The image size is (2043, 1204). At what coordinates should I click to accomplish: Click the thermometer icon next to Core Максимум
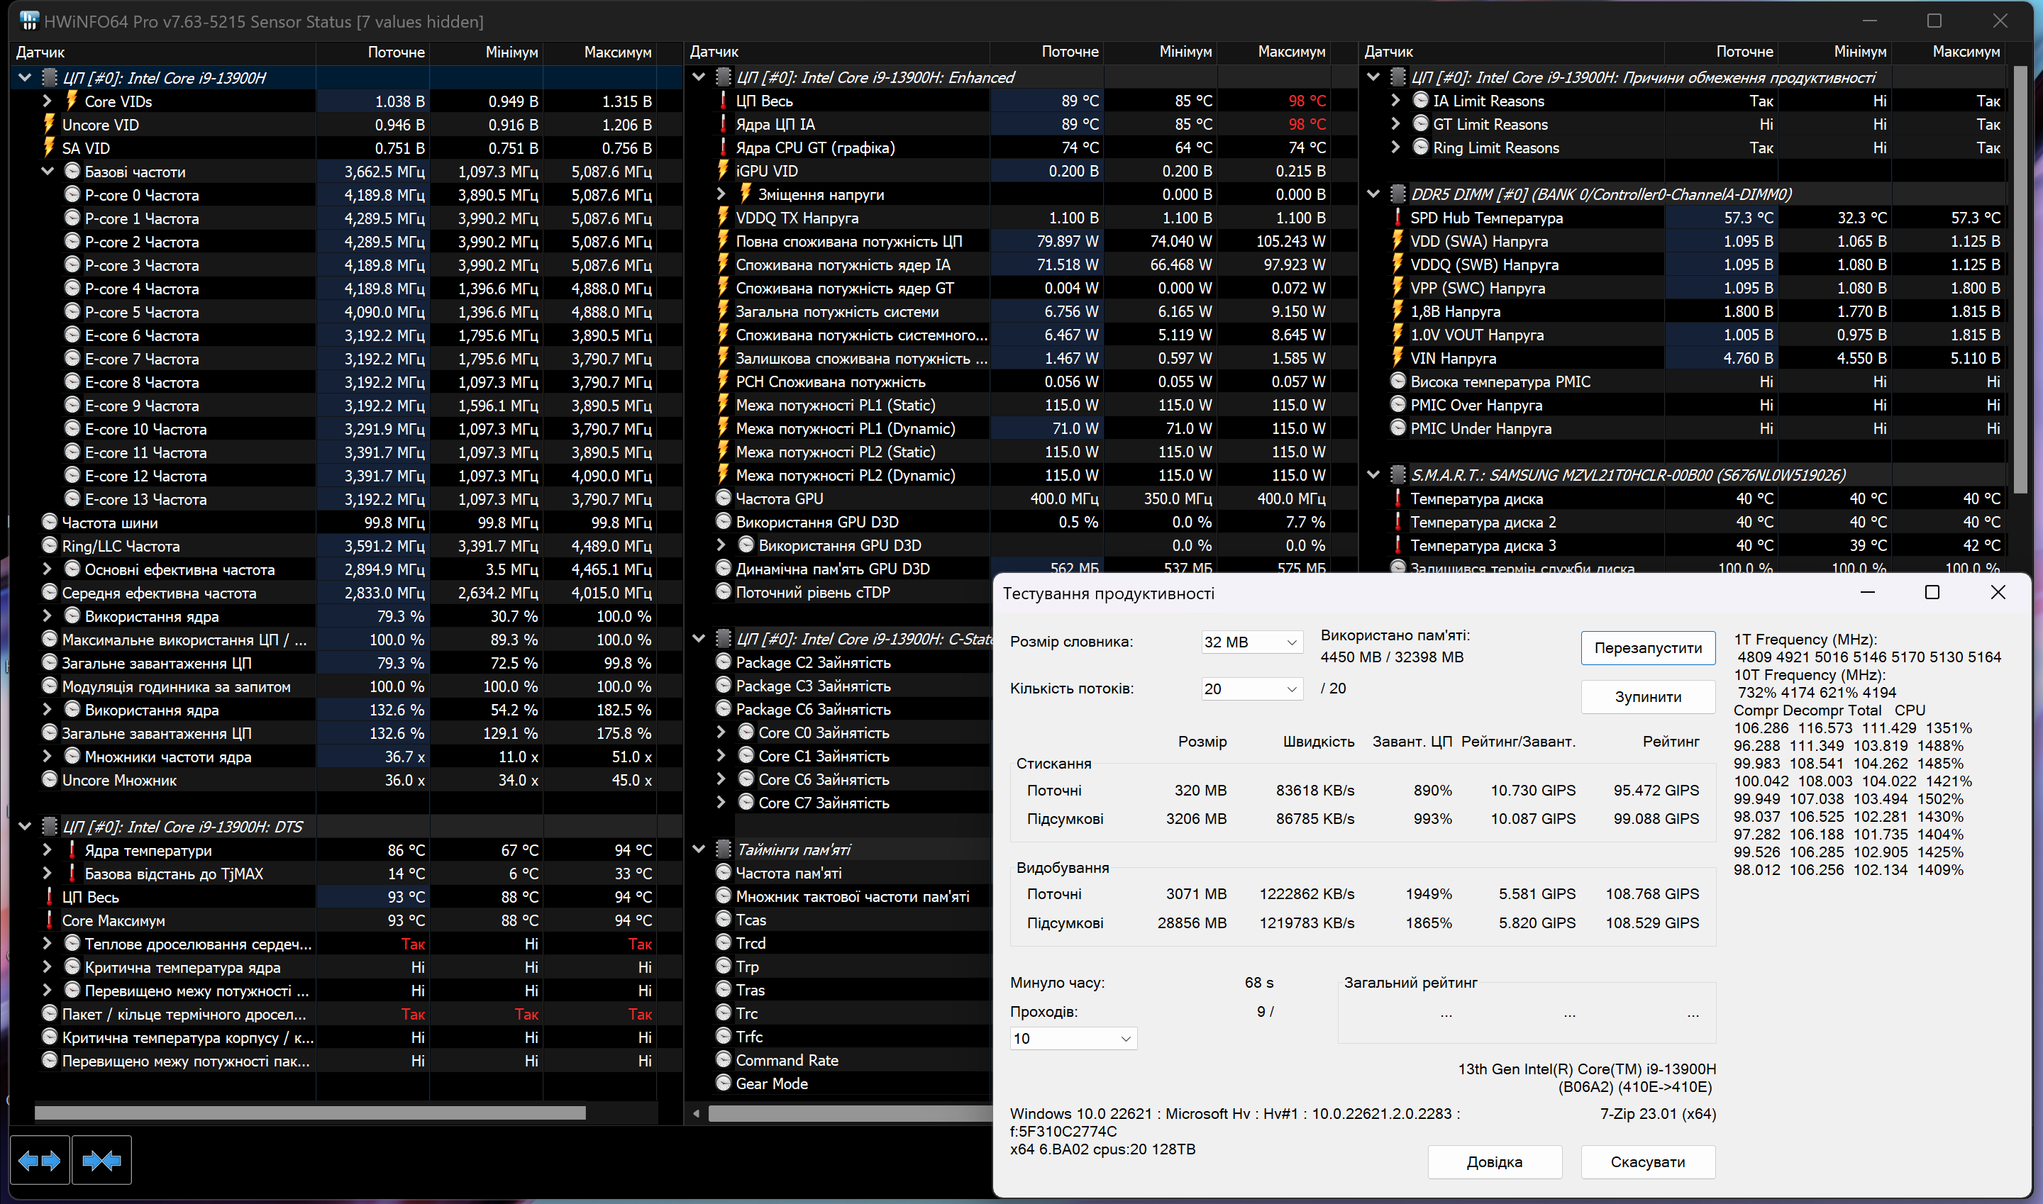50,920
